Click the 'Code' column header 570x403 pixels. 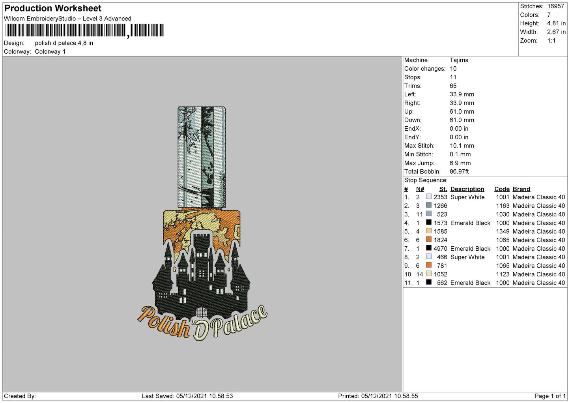tap(502, 189)
